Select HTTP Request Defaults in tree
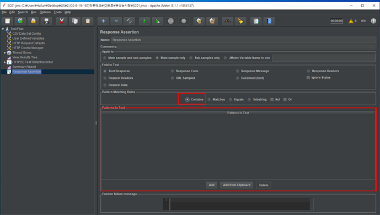The width and height of the screenshot is (380, 215). (x=29, y=43)
